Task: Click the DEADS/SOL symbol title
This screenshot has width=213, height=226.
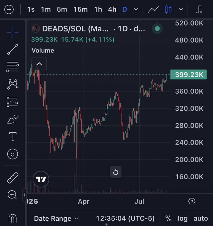Action: (75, 29)
